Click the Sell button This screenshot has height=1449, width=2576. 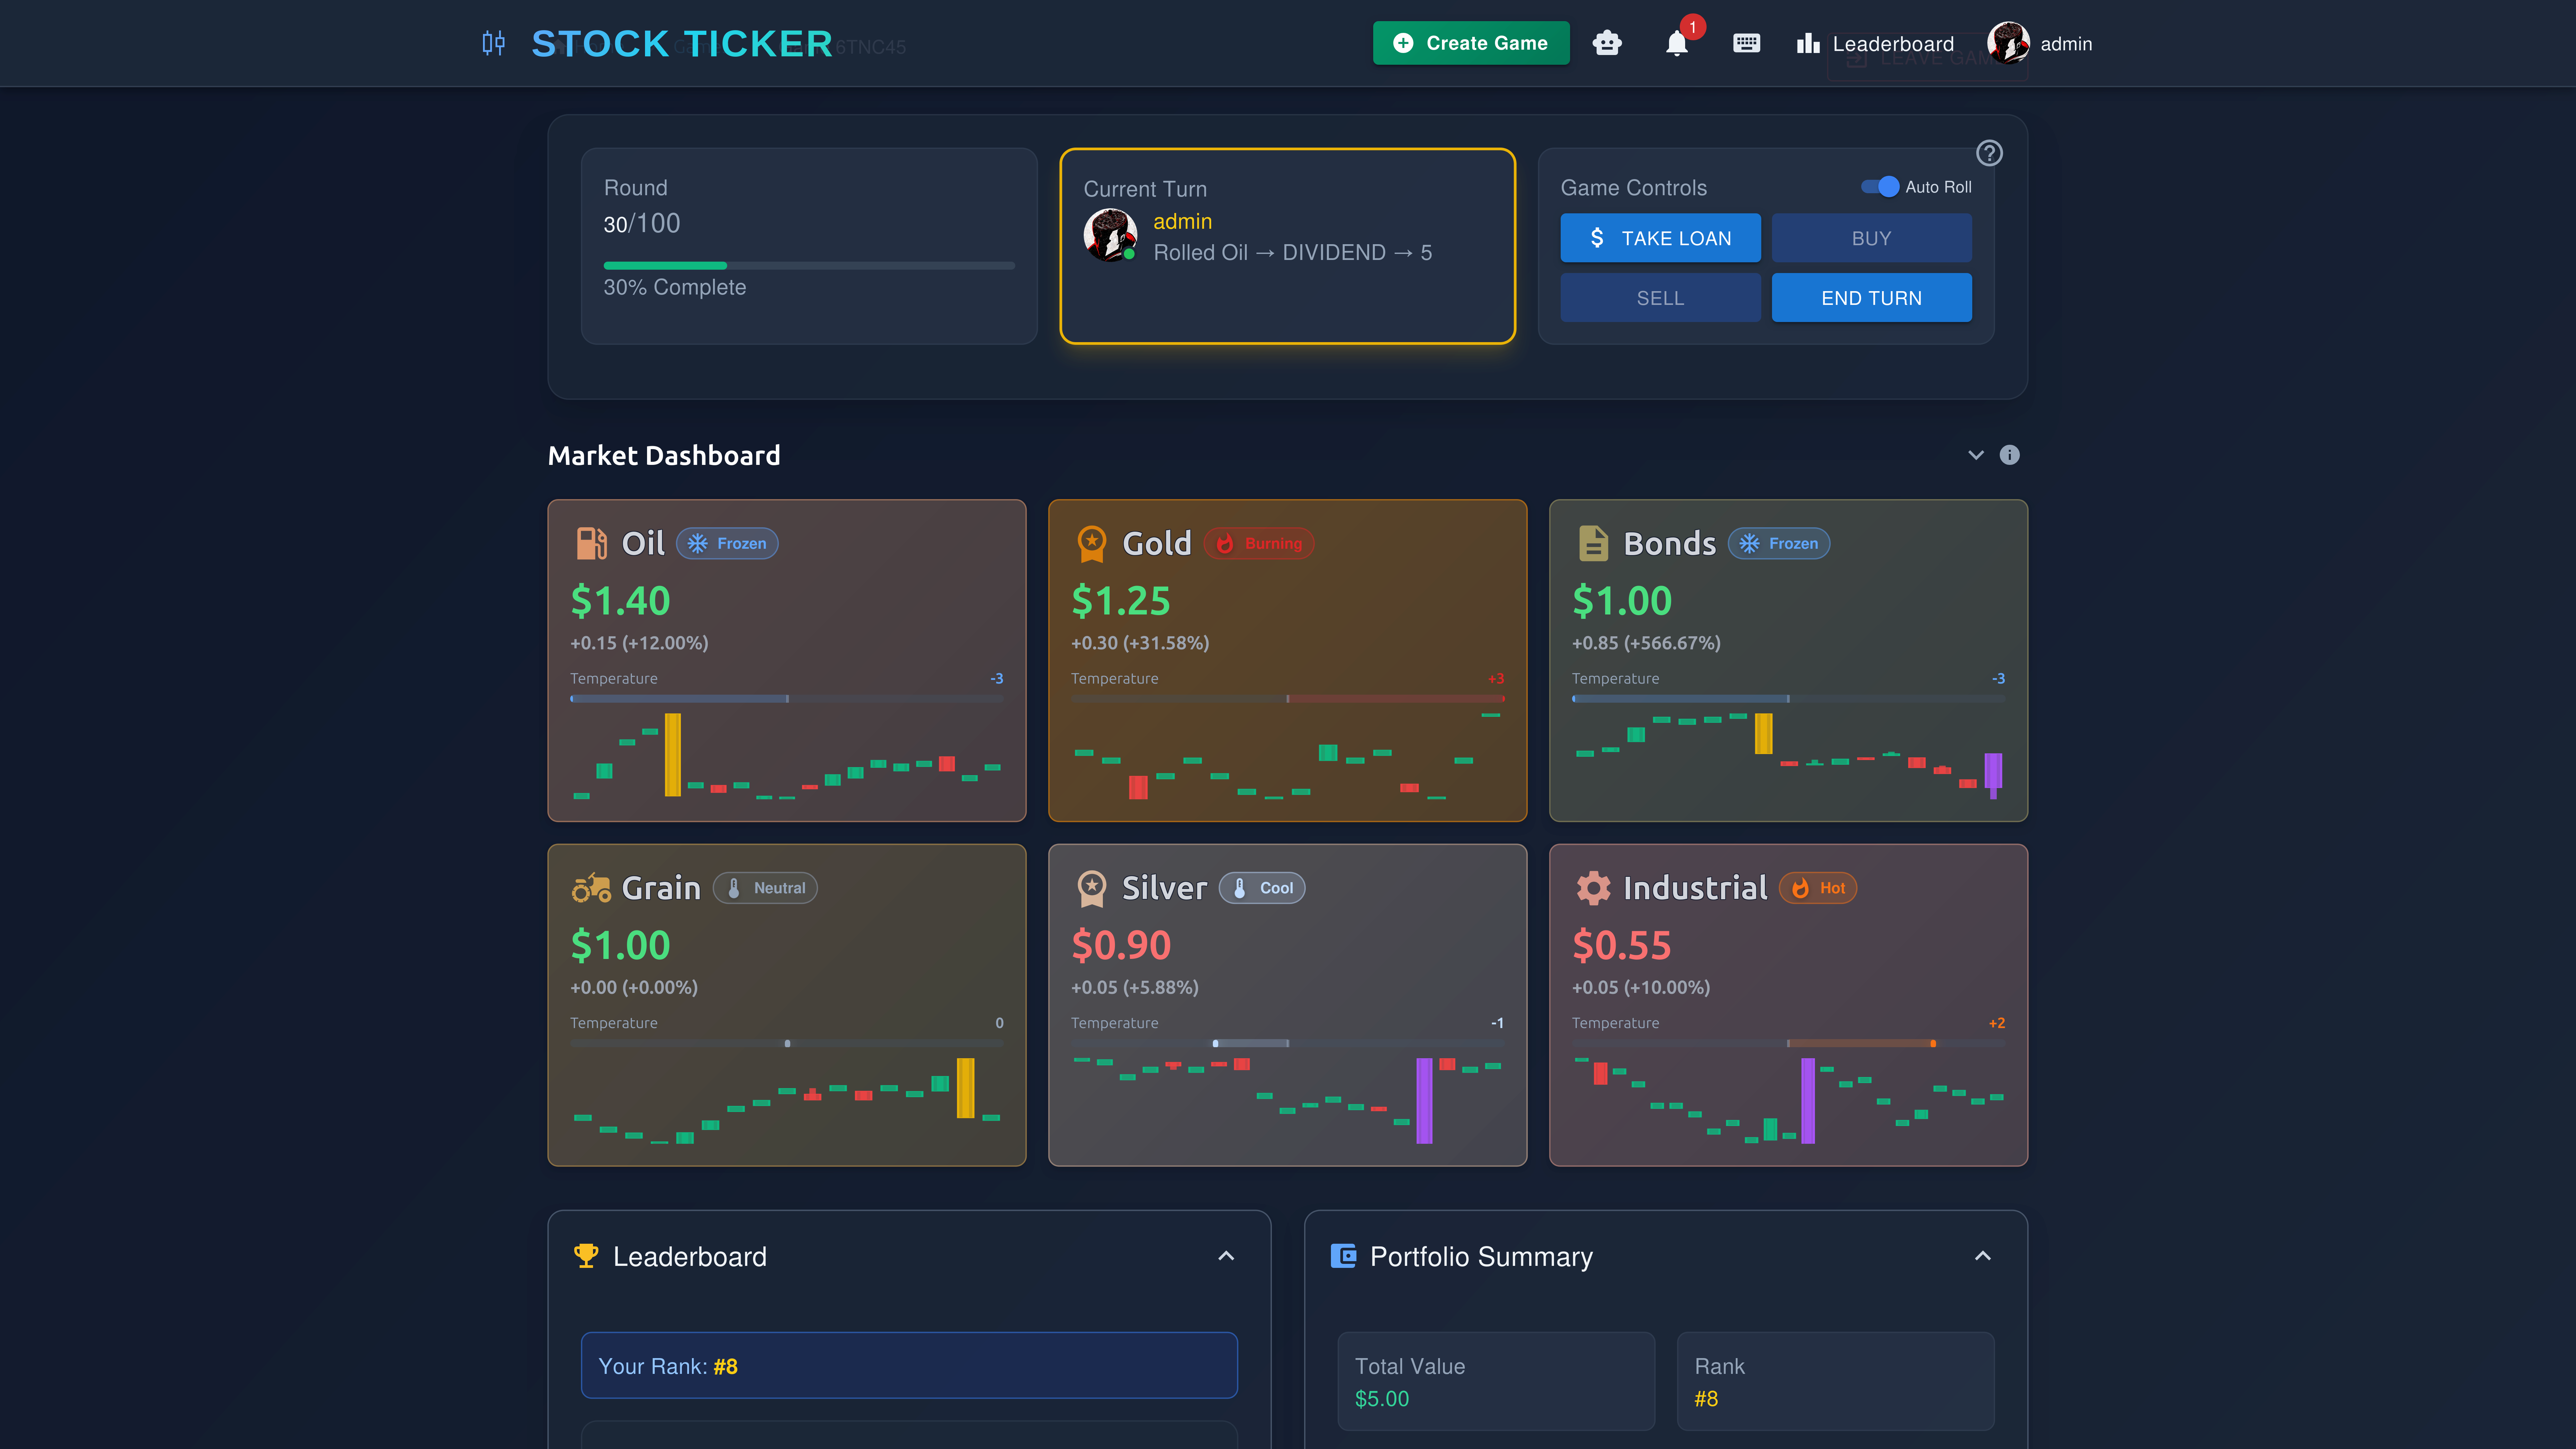[x=1660, y=298]
